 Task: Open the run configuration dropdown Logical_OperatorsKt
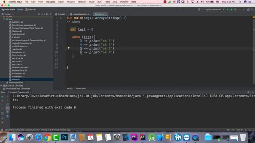click(x=213, y=10)
